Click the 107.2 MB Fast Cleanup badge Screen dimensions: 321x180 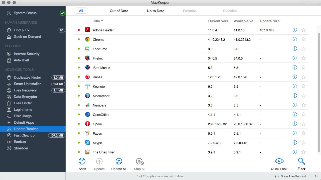pyautogui.click(x=56, y=135)
